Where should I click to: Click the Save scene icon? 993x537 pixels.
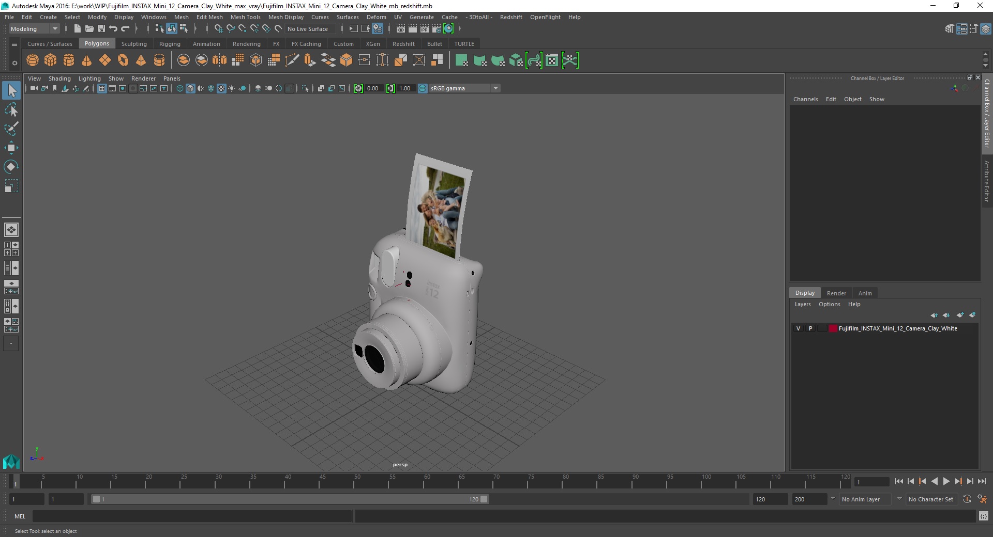pyautogui.click(x=101, y=29)
